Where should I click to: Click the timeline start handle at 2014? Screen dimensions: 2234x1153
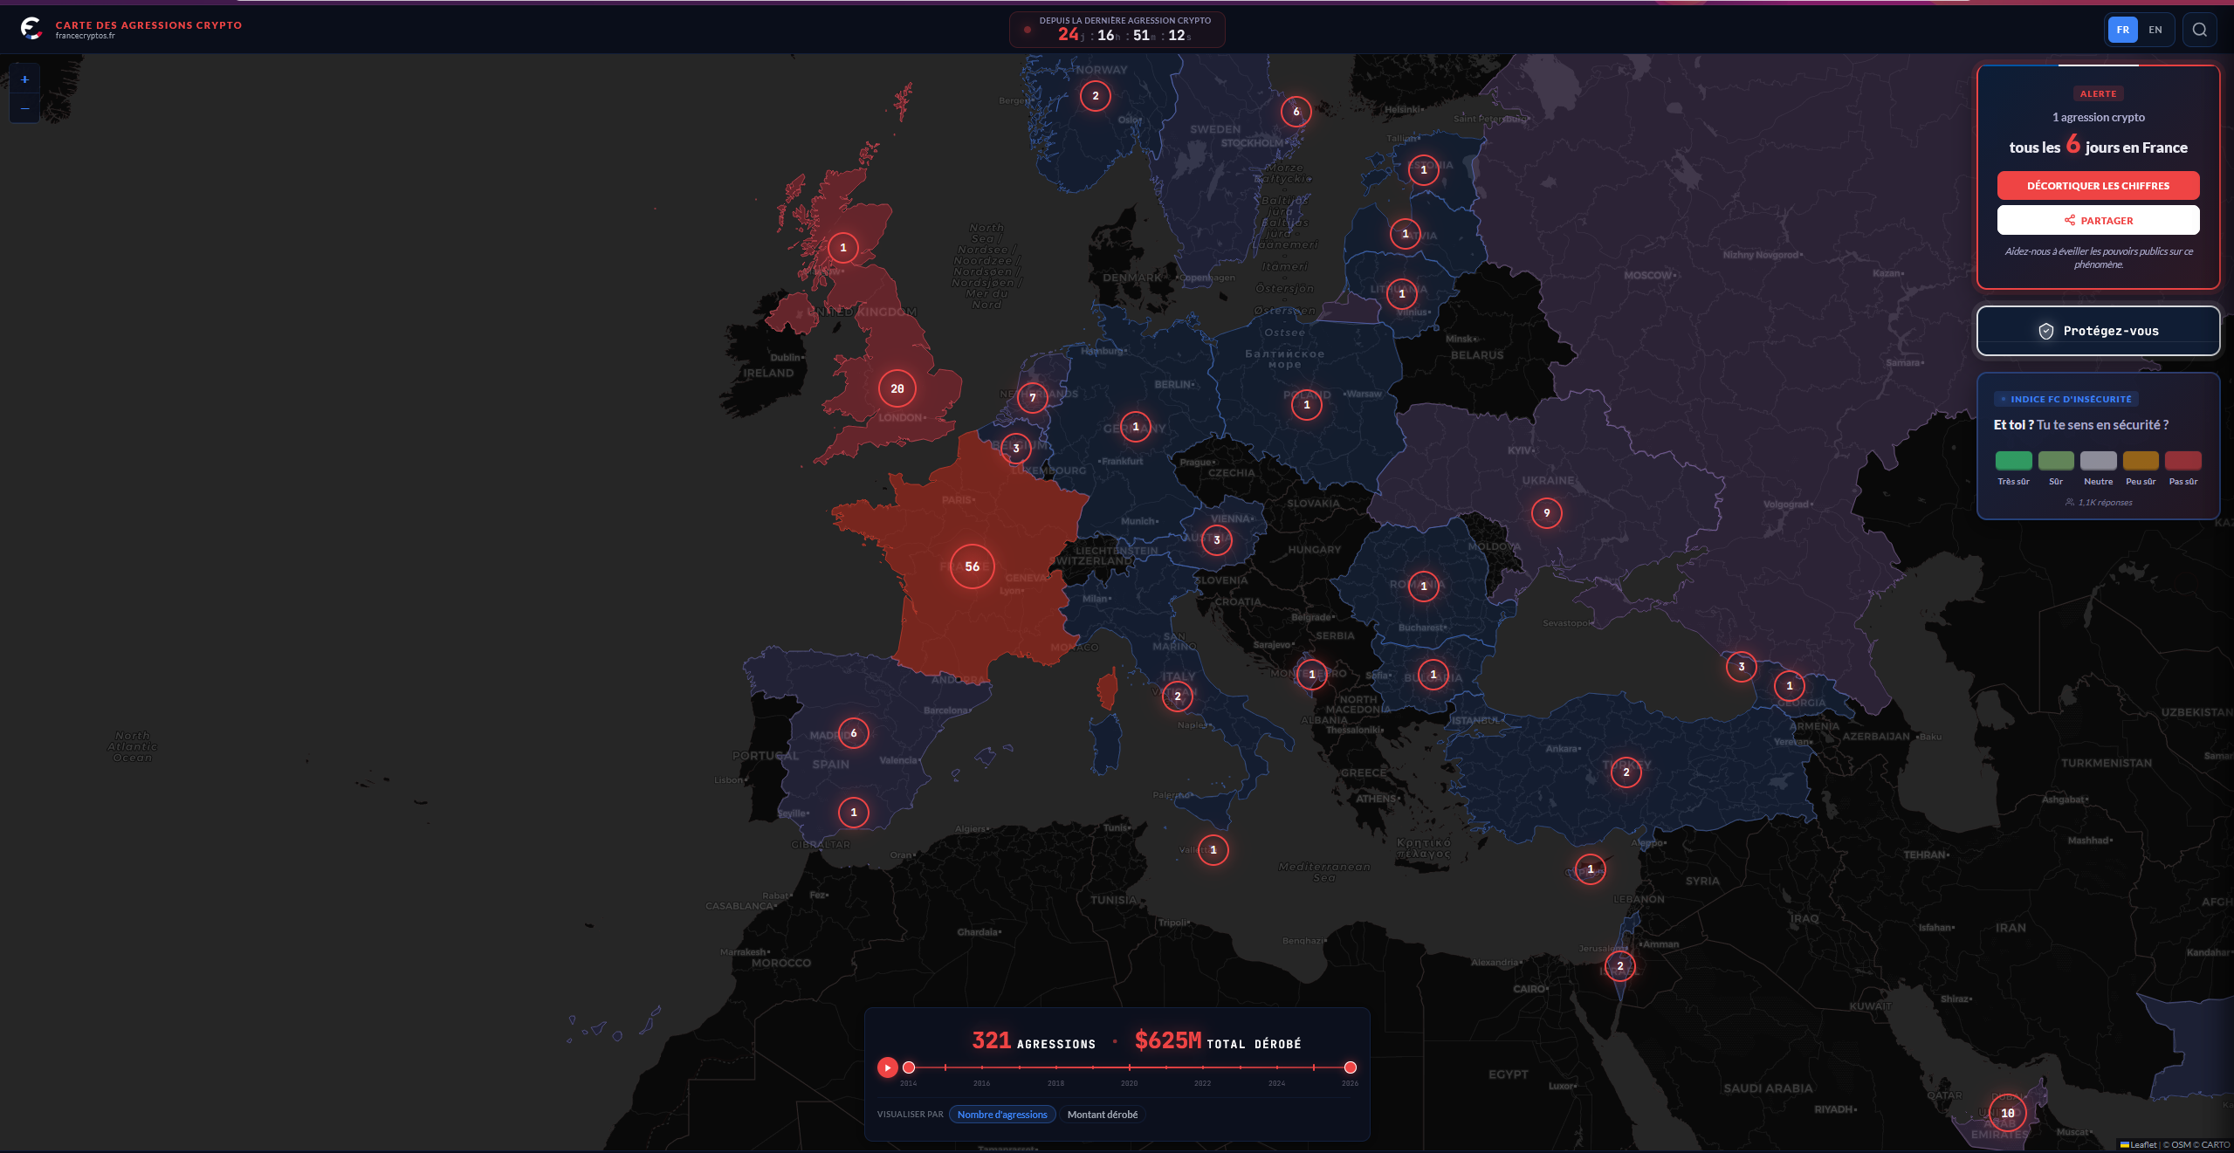909,1067
